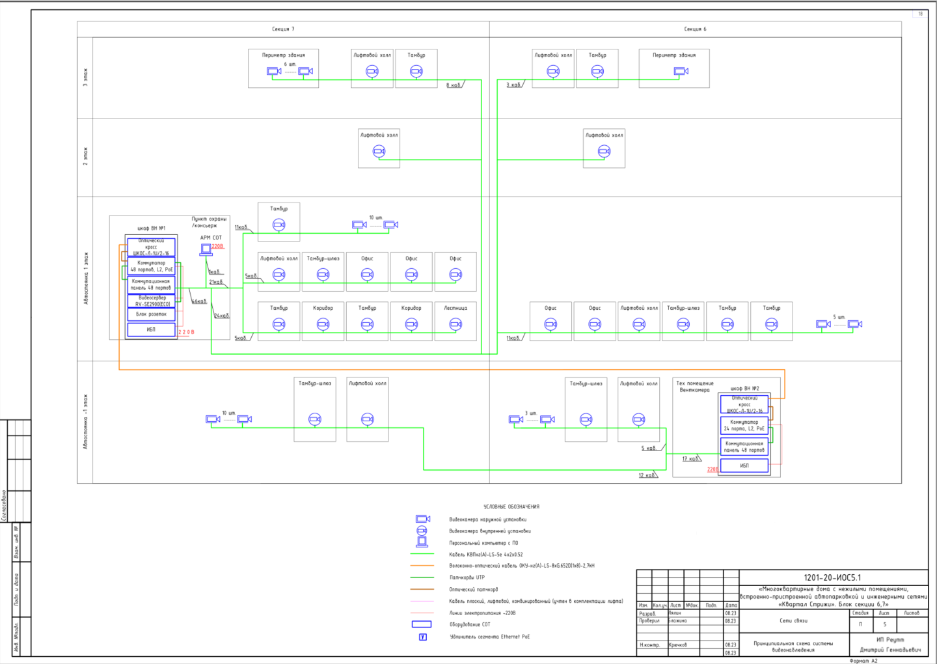Select the Видеосервер RV-SE2900 block
The height and width of the screenshot is (664, 937).
[151, 301]
